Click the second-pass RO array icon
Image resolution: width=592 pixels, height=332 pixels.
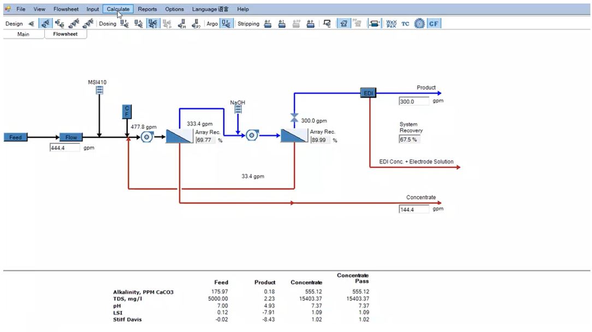click(294, 136)
